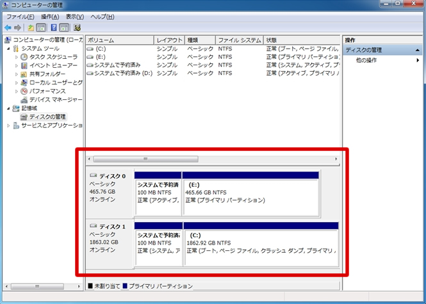The height and width of the screenshot is (304, 426).
Task: Open Help with the question mark icon
Action: click(54, 28)
